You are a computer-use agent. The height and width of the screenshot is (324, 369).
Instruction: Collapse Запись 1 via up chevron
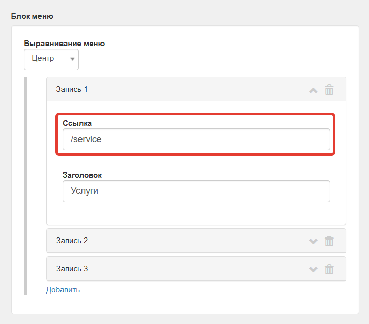pyautogui.click(x=313, y=90)
